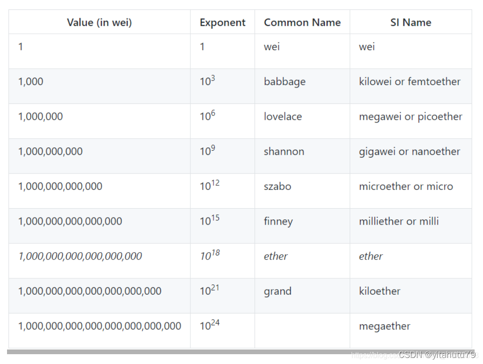483x364 pixels.
Task: Click 'megawei or picoether' cell
Action: pyautogui.click(x=410, y=116)
